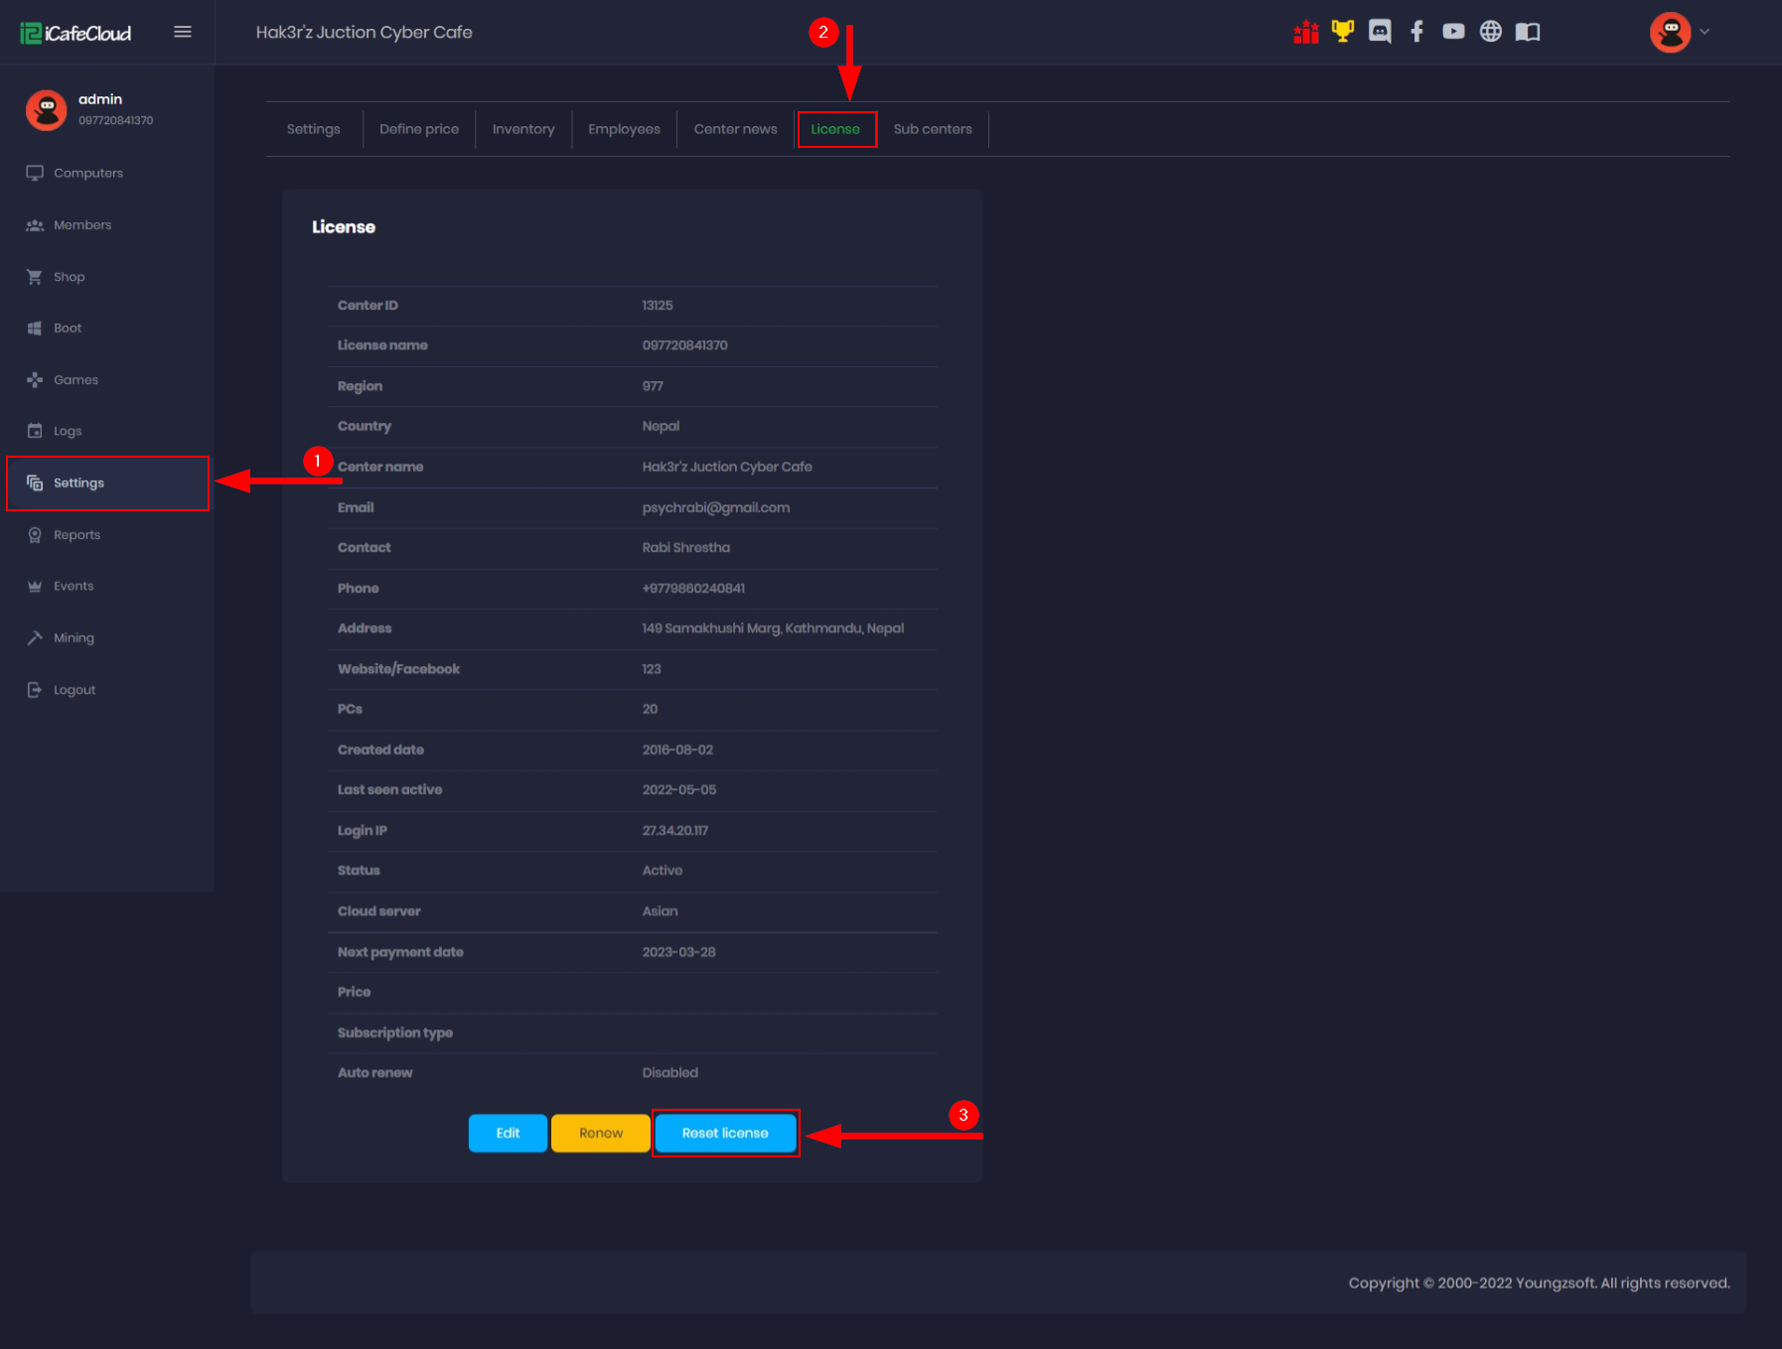Click the YouTube icon in header
1782x1349 pixels.
[1453, 32]
